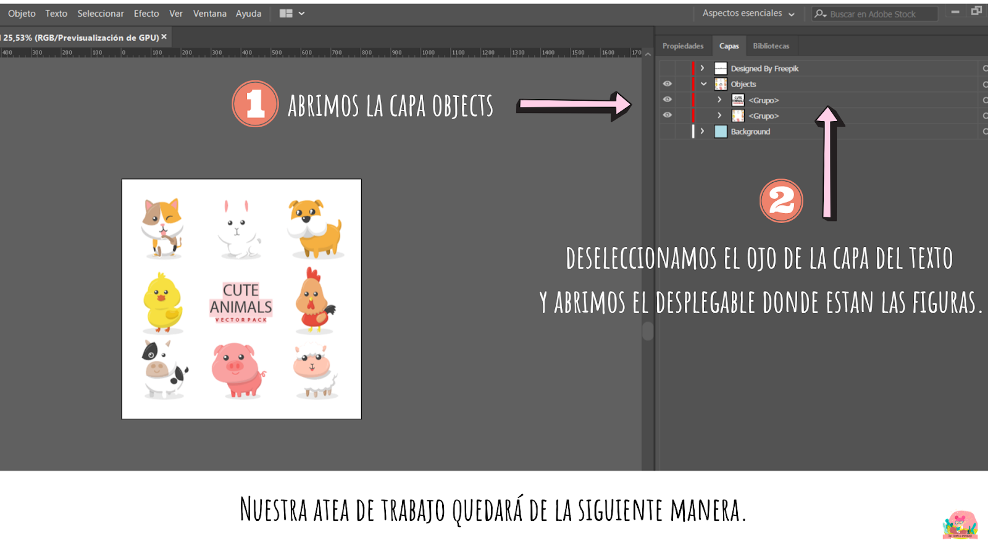The width and height of the screenshot is (988, 556).
Task: Hide the first Grupo sublayer
Action: click(668, 99)
